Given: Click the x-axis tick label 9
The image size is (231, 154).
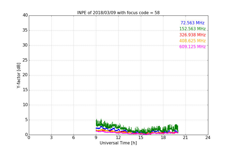Looking at the screenshot, I should (x=96, y=138).
